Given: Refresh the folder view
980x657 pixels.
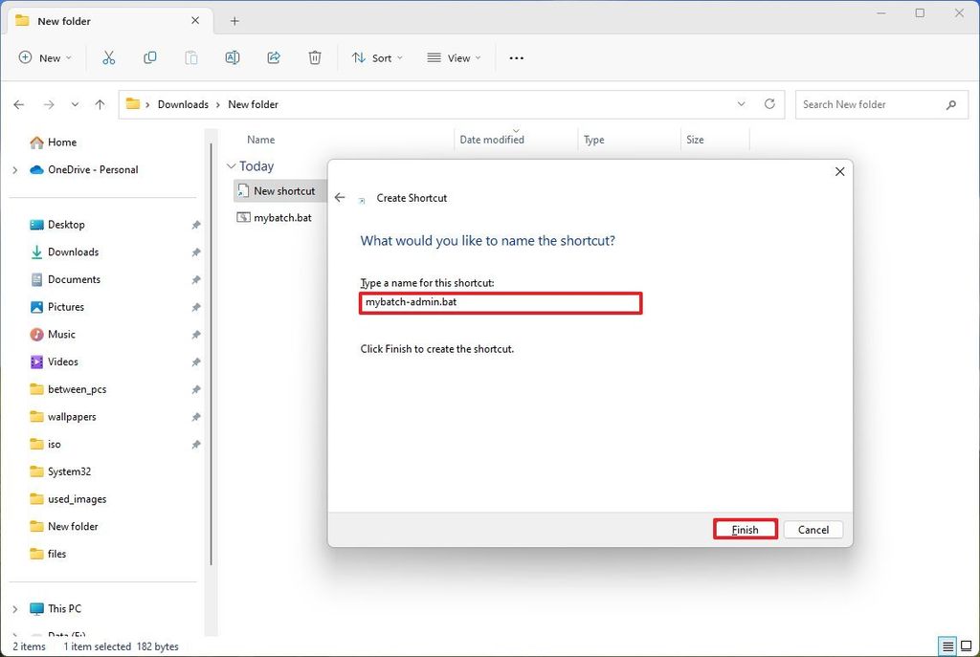Looking at the screenshot, I should tap(770, 104).
